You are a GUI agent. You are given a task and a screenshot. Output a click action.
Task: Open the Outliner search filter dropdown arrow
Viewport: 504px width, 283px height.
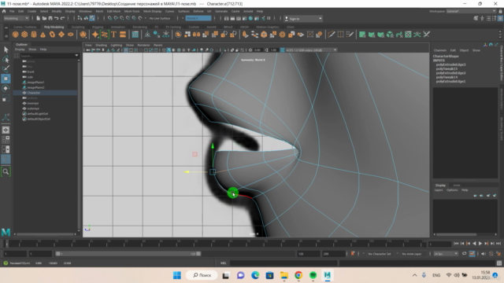[76, 56]
